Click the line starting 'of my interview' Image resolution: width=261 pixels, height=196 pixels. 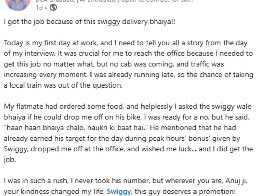pos(128,54)
